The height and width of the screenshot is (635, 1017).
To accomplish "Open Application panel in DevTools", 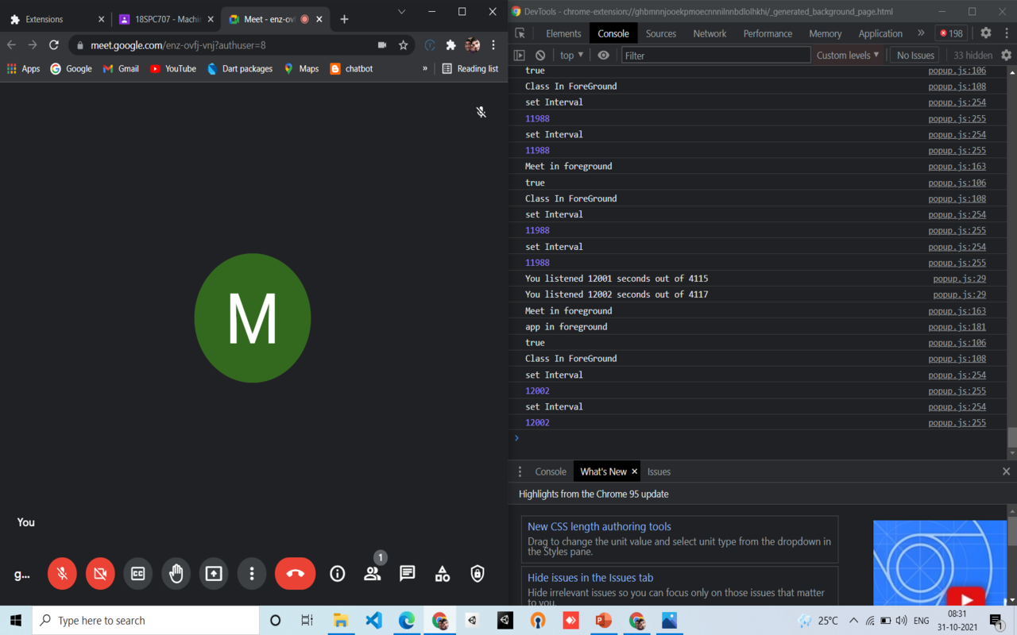I will point(880,33).
